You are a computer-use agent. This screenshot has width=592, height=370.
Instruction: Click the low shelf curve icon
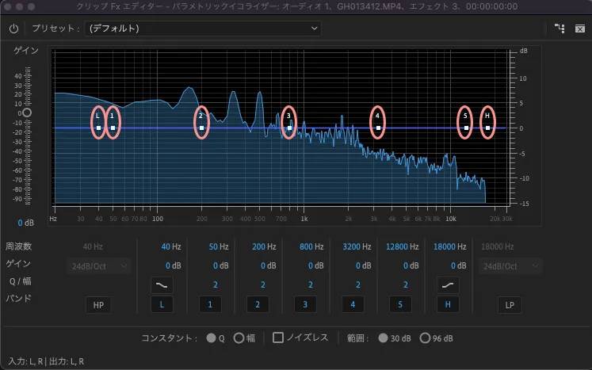162,284
